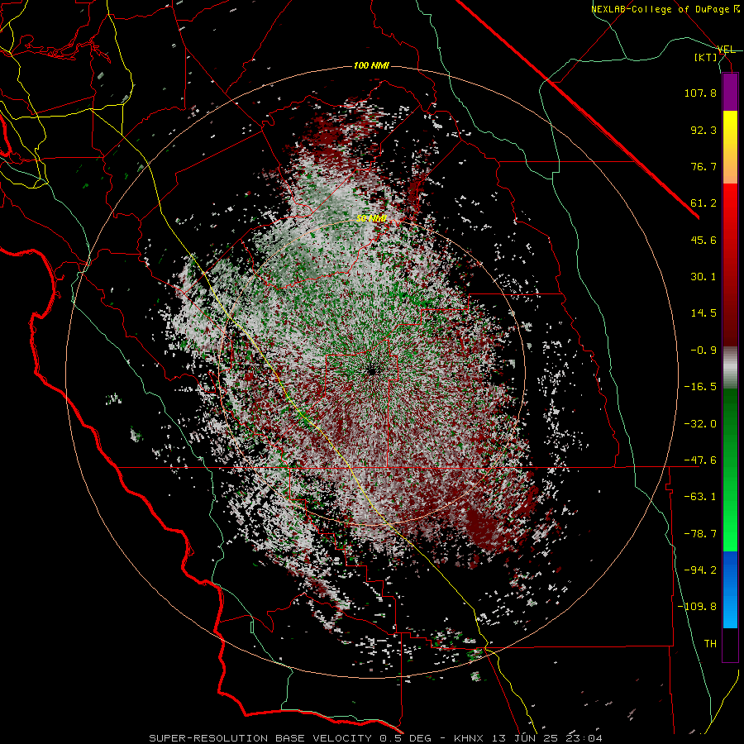Click the bottom caption SUPER-RESOLUTION BASE VELOCITY
Image resolution: width=744 pixels, height=744 pixels.
(260, 738)
